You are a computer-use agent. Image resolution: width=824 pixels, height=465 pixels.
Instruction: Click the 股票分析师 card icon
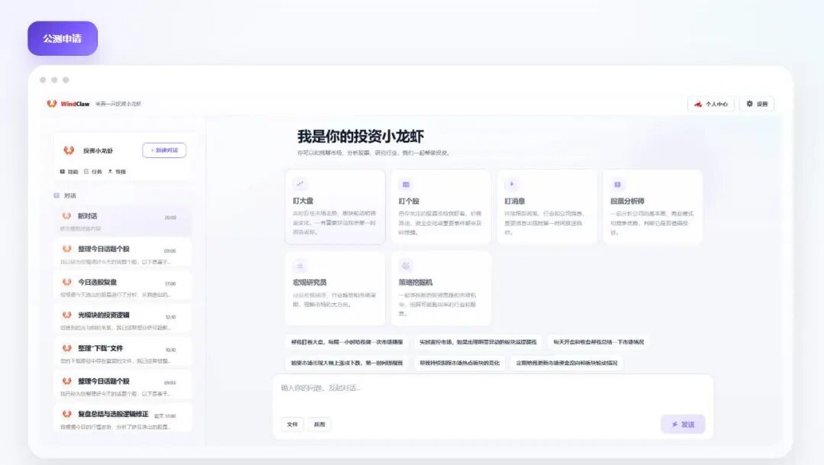(x=617, y=184)
